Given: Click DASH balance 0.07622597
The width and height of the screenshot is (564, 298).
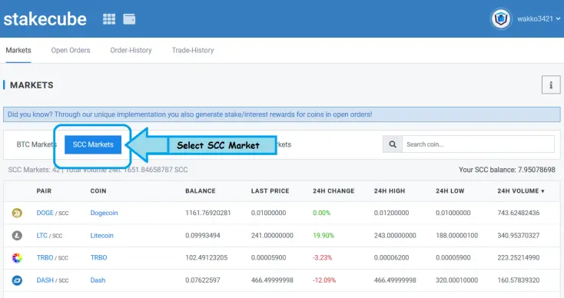Looking at the screenshot, I should click(x=203, y=280).
